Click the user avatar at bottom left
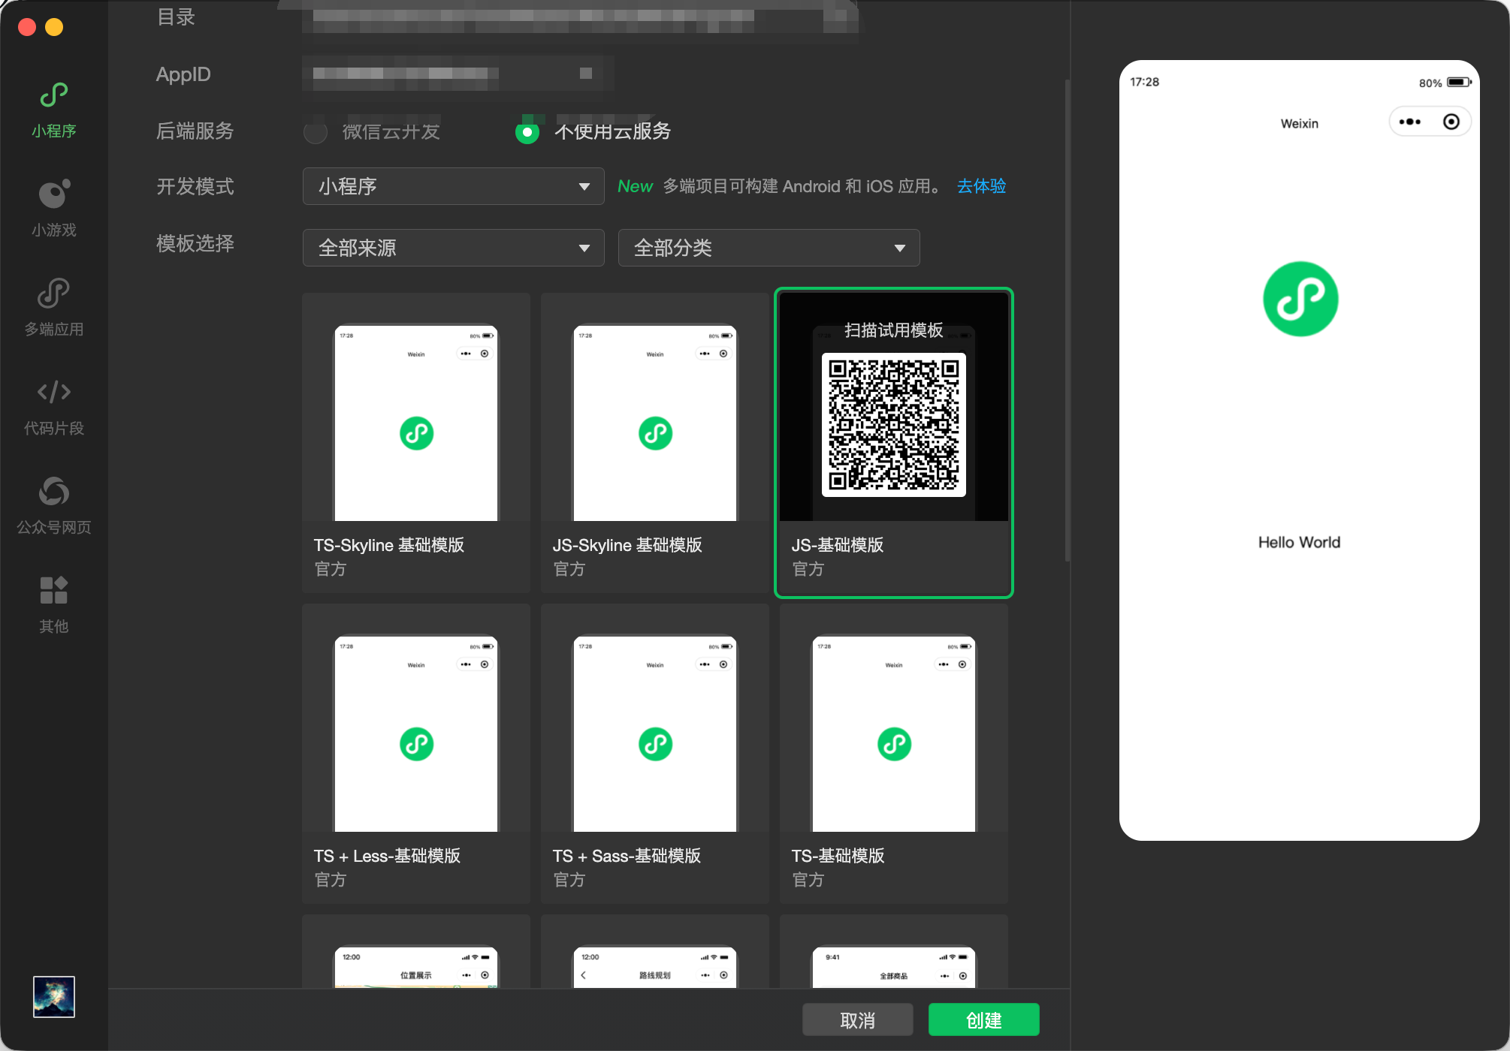Screen dimensions: 1510x1051 click(53, 996)
